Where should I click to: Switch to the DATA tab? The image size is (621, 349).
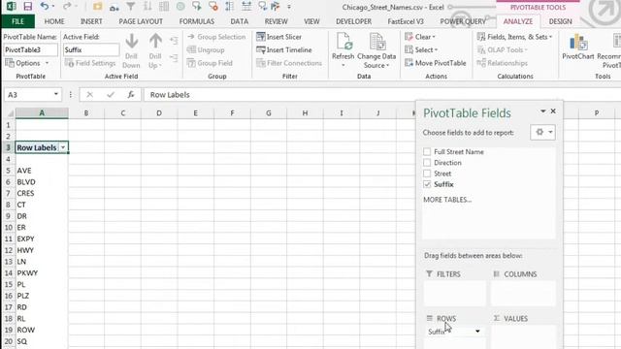tap(240, 21)
